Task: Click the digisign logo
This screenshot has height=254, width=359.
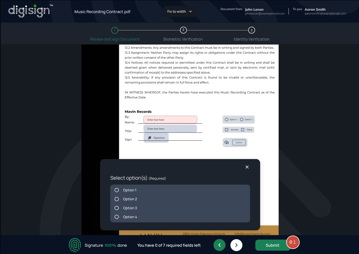Action: pyautogui.click(x=30, y=11)
